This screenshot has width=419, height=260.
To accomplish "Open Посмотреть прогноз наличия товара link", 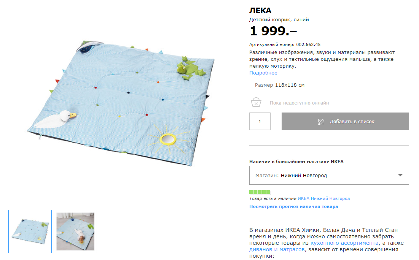I will [293, 206].
